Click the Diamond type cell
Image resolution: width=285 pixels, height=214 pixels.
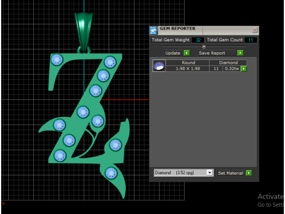tap(228, 63)
